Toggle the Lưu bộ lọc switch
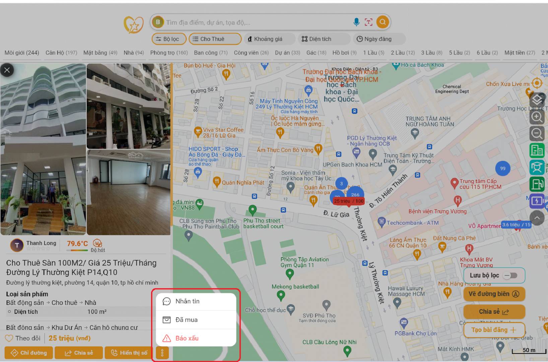 pyautogui.click(x=511, y=275)
